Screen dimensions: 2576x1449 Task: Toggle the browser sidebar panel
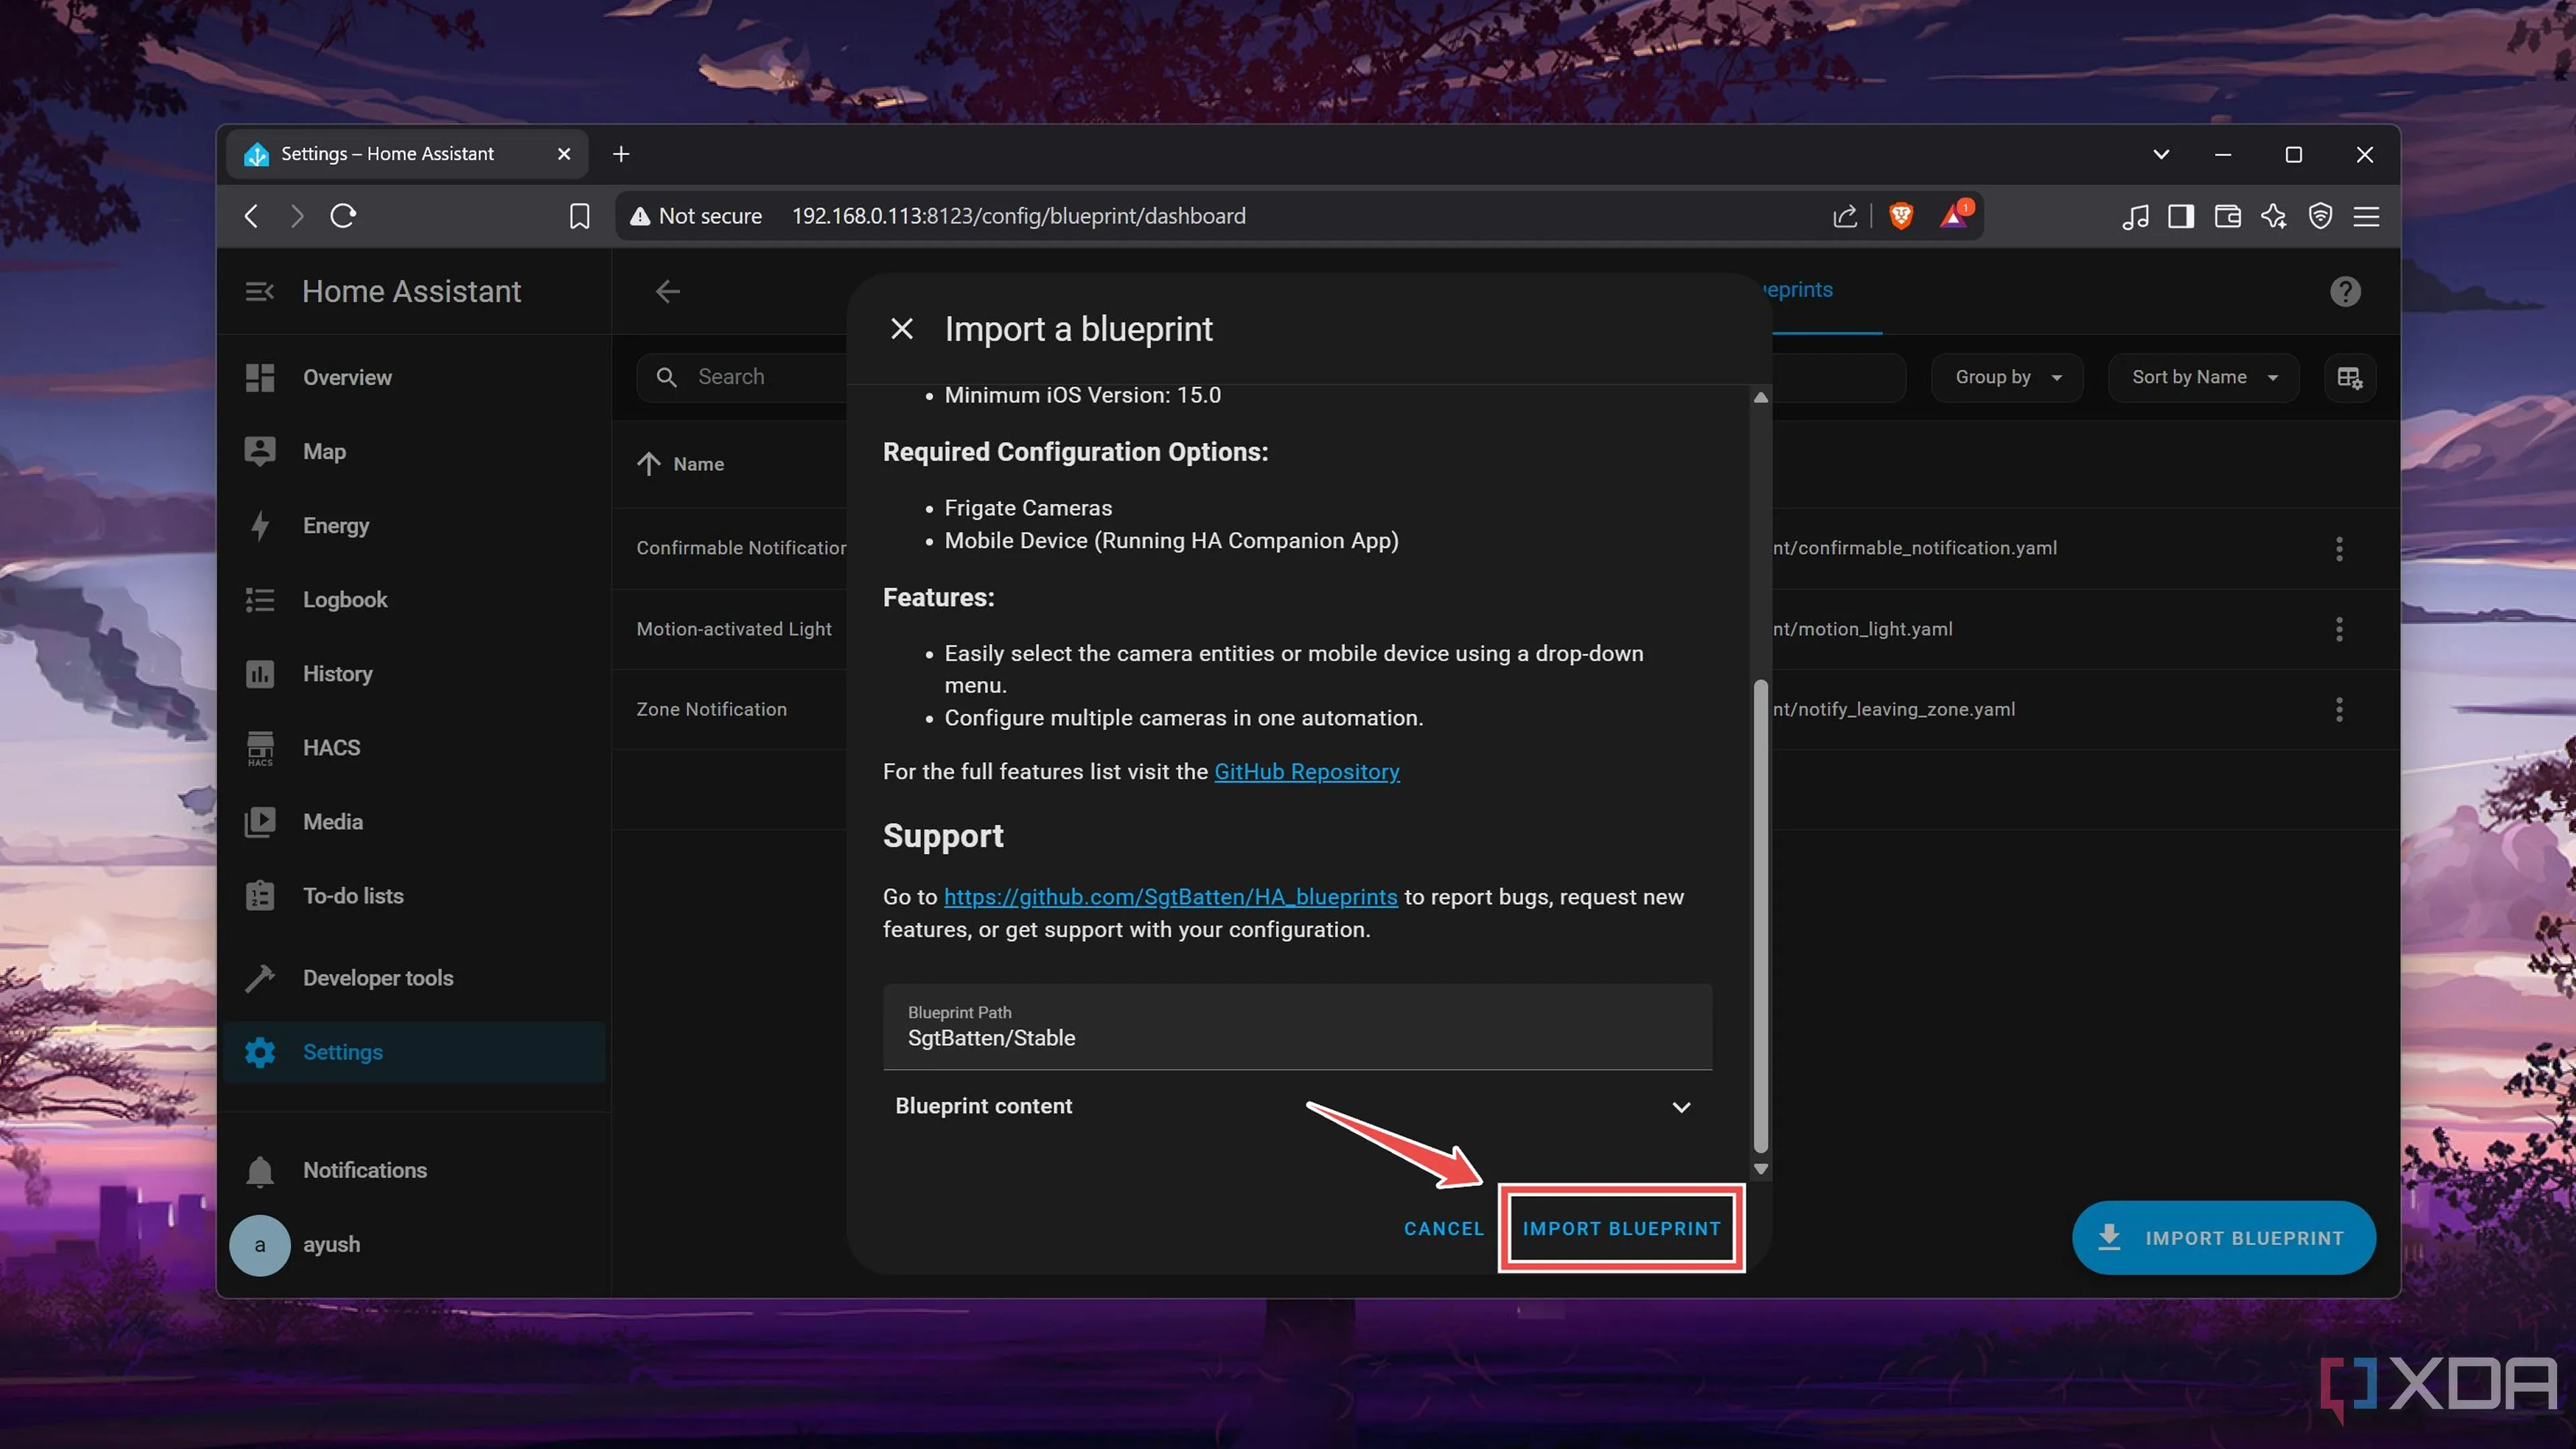coord(2180,216)
